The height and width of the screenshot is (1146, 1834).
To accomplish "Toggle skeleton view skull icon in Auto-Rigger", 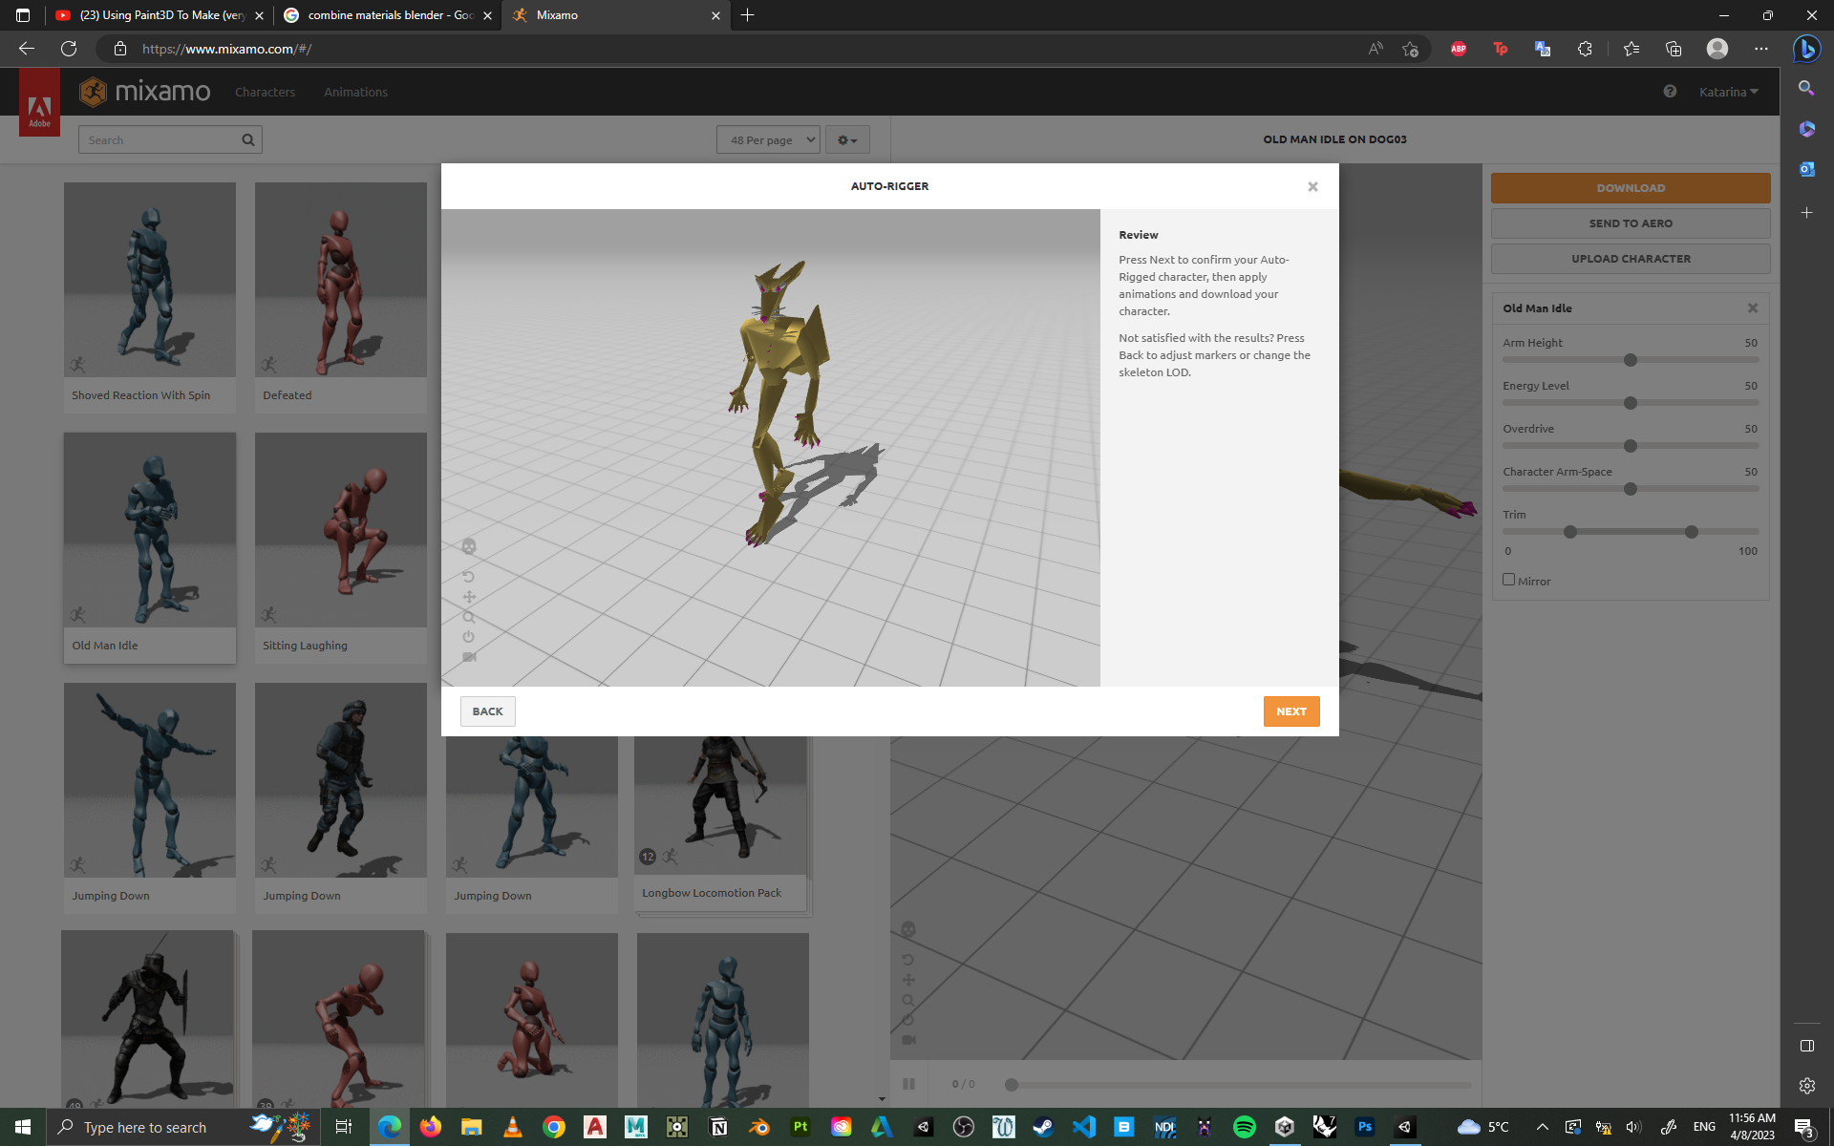I will (x=469, y=546).
